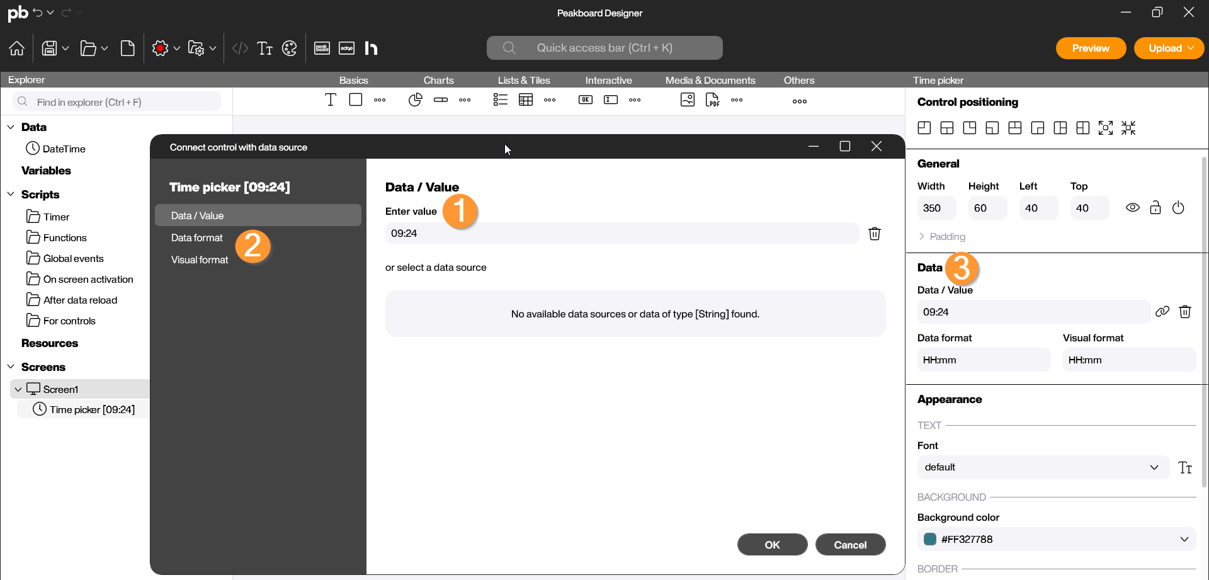The width and height of the screenshot is (1209, 580).
Task: Toggle the power icon in General
Action: [x=1178, y=208]
